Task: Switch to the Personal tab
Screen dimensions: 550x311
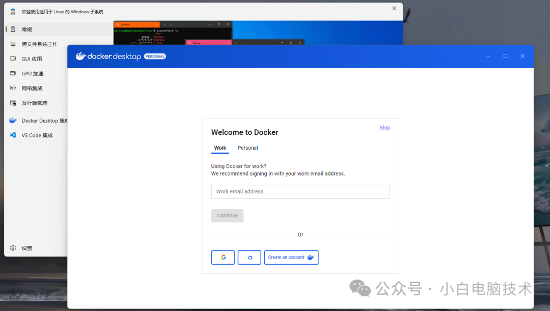Action: click(248, 148)
